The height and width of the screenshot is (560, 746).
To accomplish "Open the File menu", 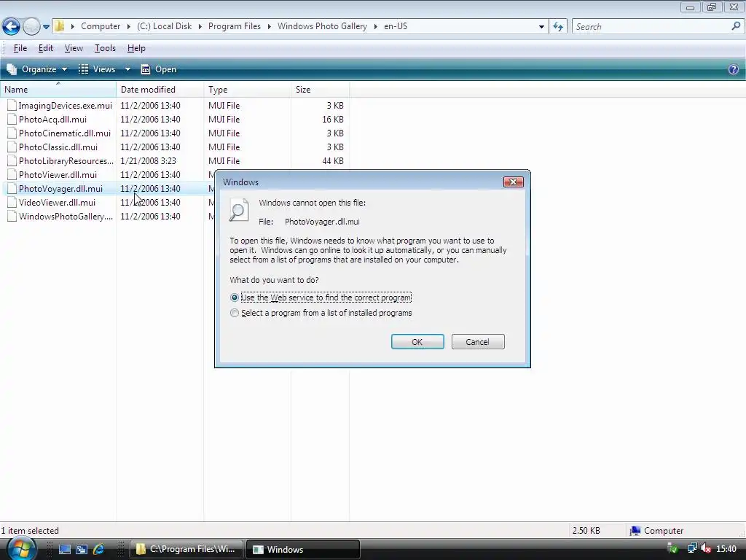I will (x=20, y=48).
